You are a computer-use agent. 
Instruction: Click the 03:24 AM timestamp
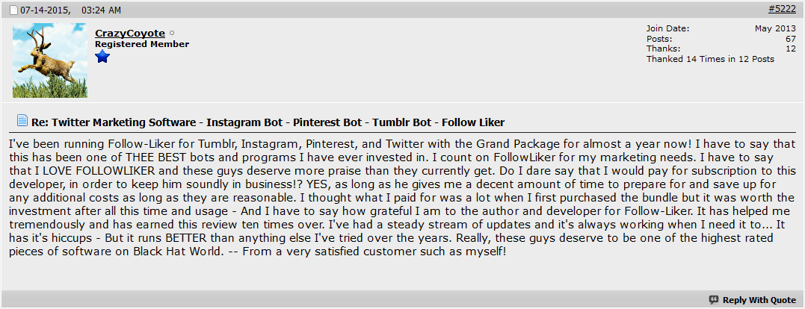pyautogui.click(x=100, y=10)
